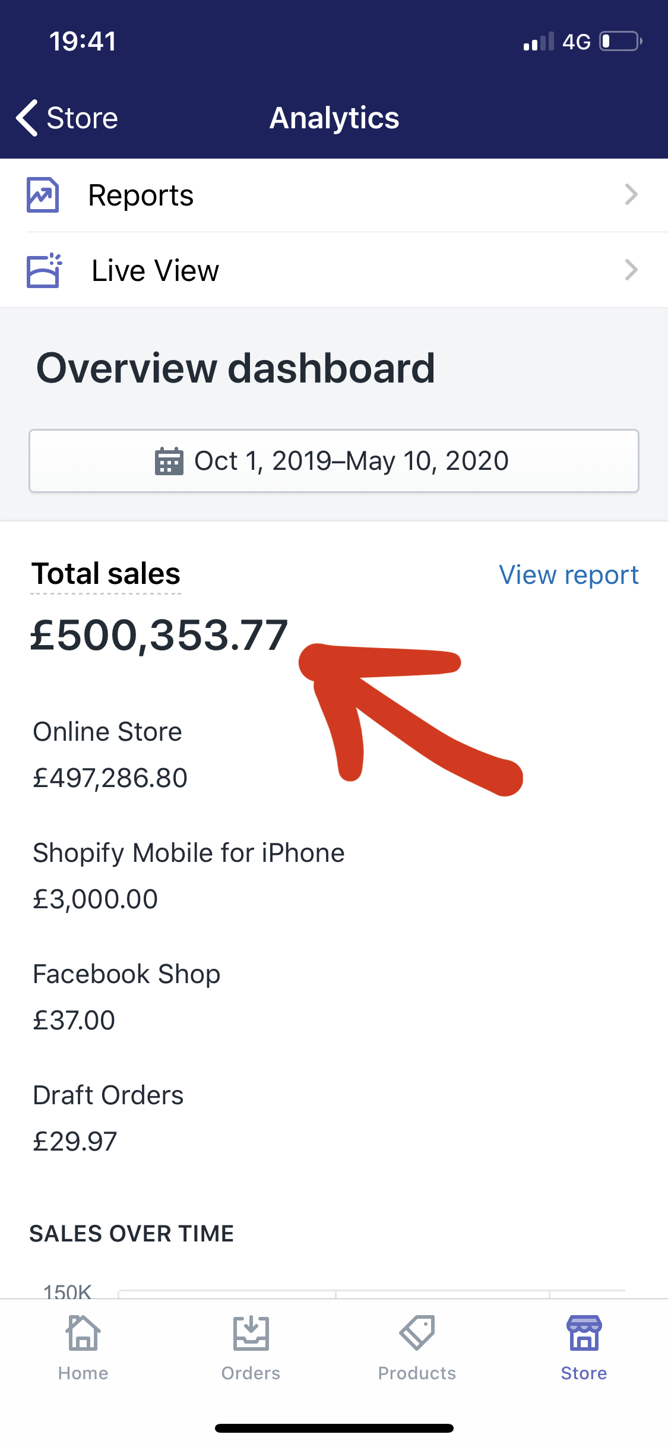Switch to the Orders tab label
This screenshot has width=668, height=1447.
[251, 1373]
